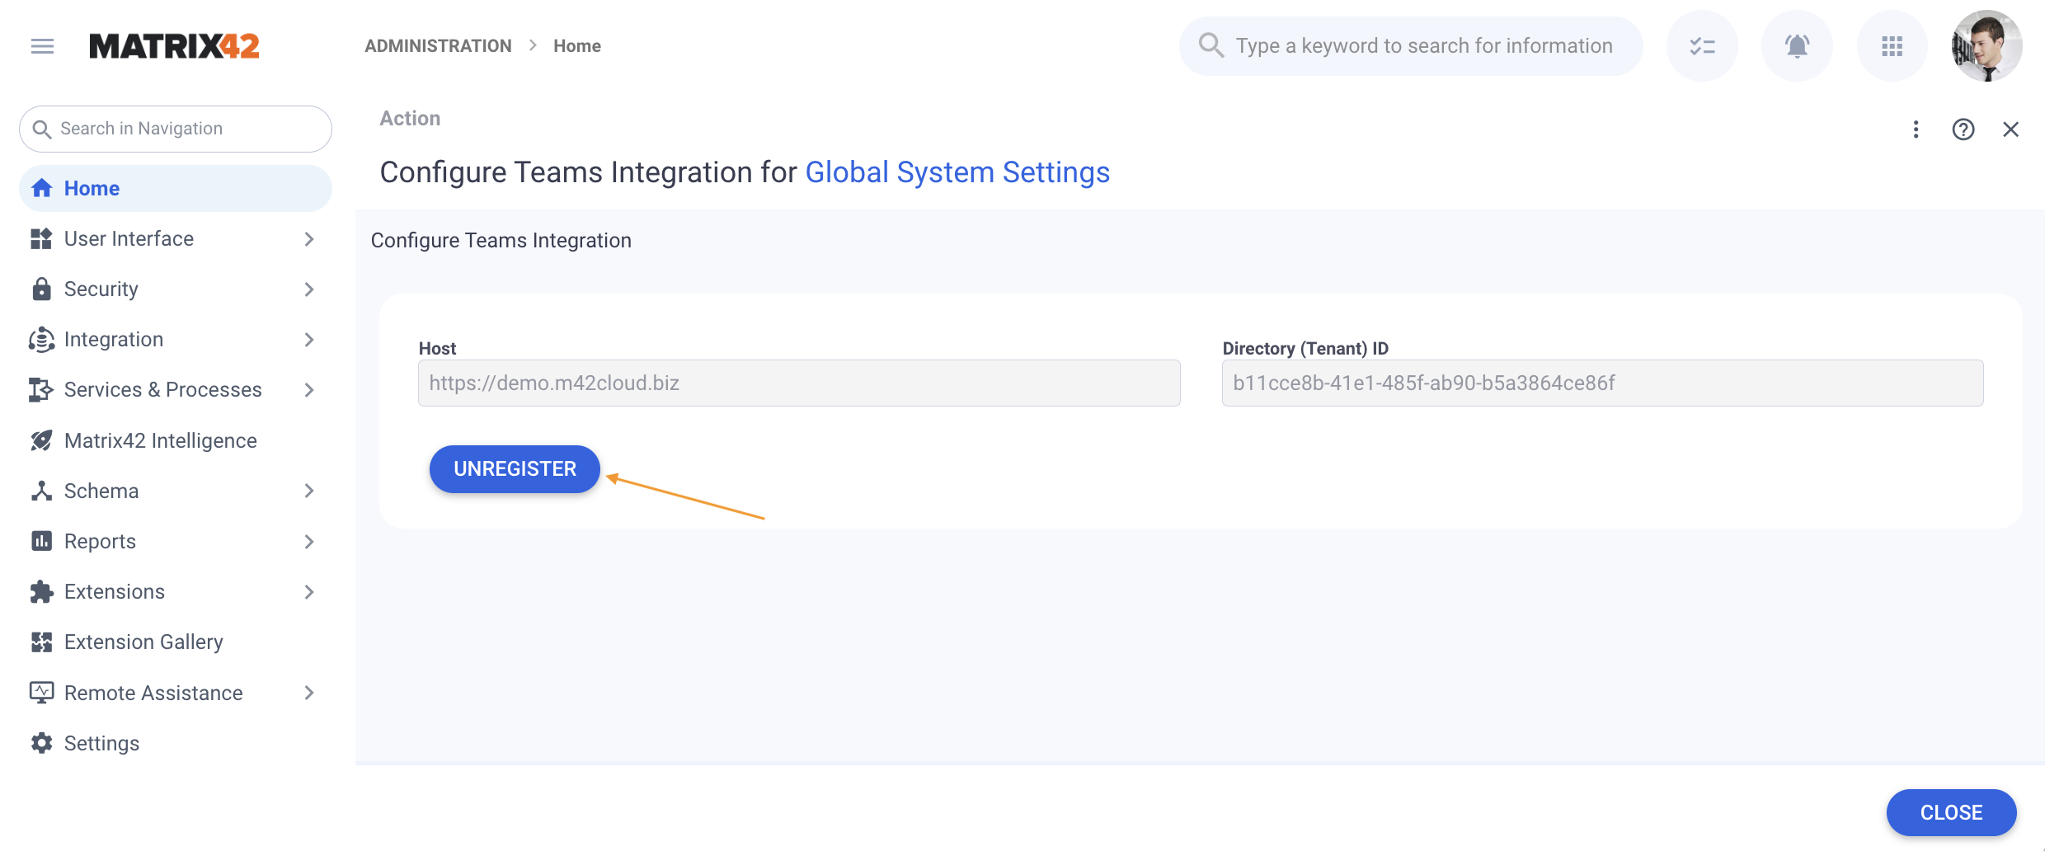Expand the Services & Processes chevron
Image resolution: width=2045 pixels, height=851 pixels.
[309, 389]
